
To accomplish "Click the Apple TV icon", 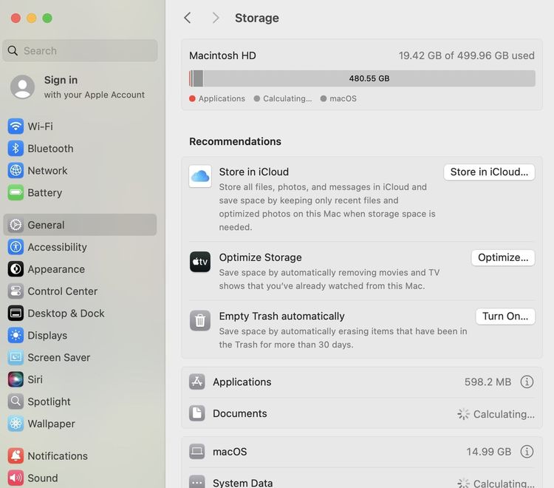I will point(200,262).
